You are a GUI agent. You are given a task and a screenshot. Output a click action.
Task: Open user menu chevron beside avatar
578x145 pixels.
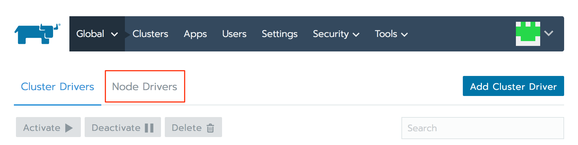point(549,33)
